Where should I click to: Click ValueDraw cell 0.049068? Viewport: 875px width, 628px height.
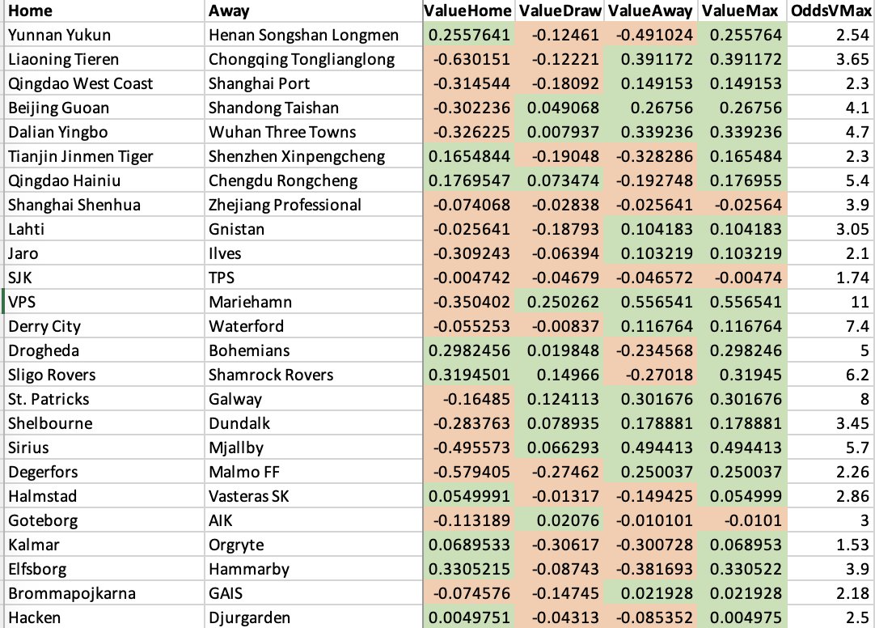pos(560,108)
